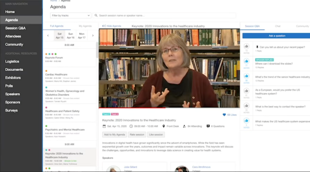Click the 84 Attending text
This screenshot has height=172, width=310.
(195, 126)
